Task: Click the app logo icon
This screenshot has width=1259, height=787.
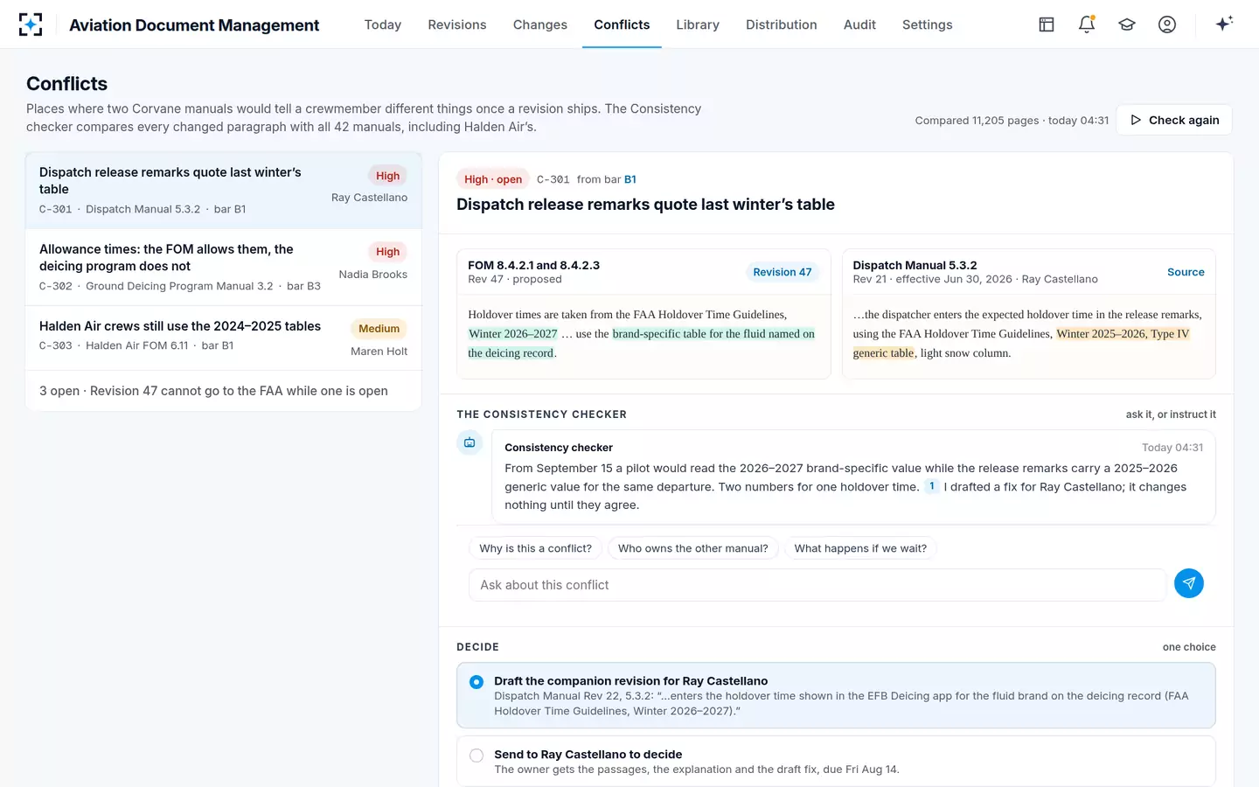Action: pos(31,24)
